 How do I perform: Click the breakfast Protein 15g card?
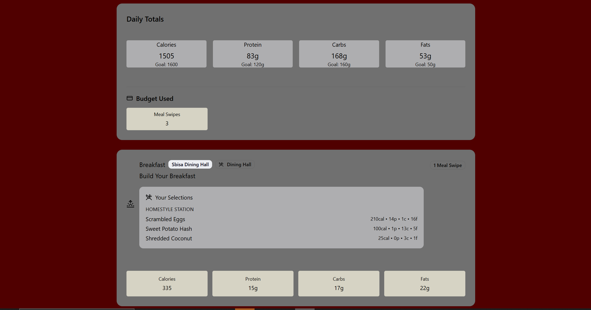pos(253,284)
